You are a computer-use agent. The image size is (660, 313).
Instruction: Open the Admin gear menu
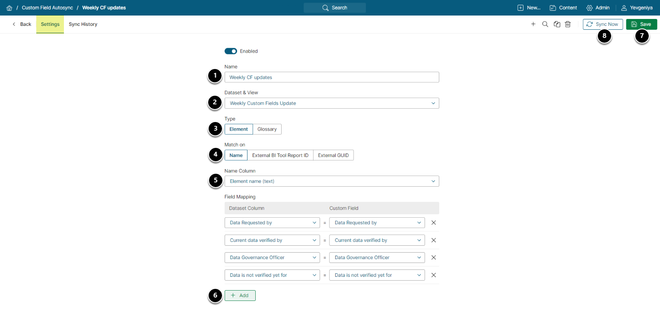[x=598, y=8]
